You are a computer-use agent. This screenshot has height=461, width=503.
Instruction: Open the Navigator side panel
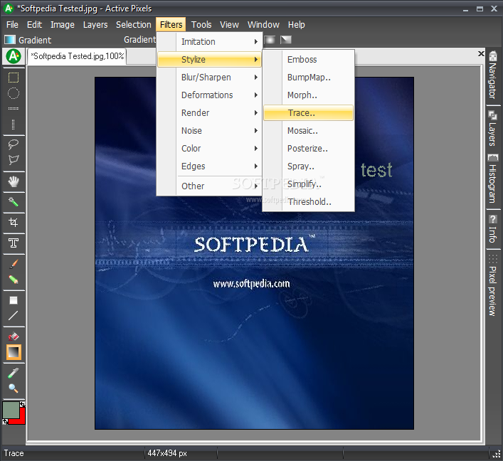tap(493, 75)
